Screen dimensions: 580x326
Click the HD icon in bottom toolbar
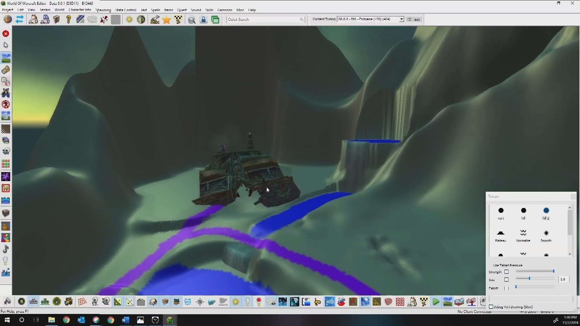tap(330, 302)
